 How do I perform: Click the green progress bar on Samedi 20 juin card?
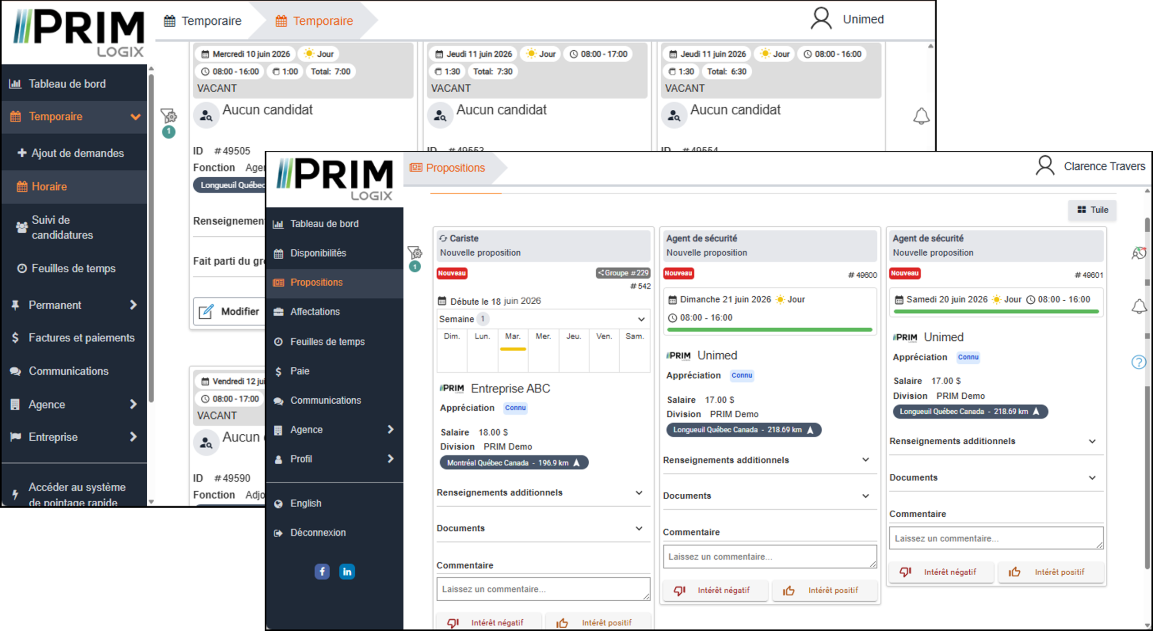(x=996, y=311)
